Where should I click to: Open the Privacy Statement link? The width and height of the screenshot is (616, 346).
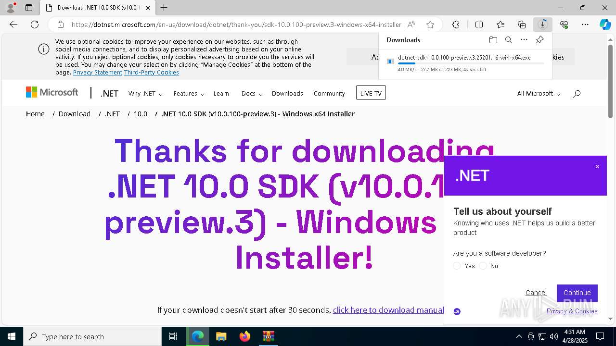tap(98, 73)
